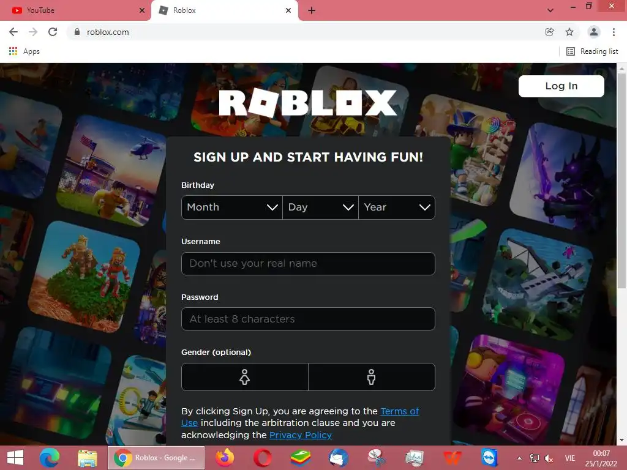627x470 pixels.
Task: Open the Month birthday dropdown
Action: click(232, 207)
